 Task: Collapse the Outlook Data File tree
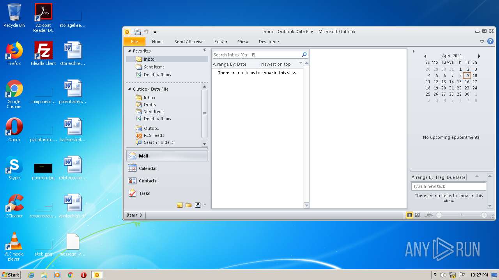click(130, 89)
